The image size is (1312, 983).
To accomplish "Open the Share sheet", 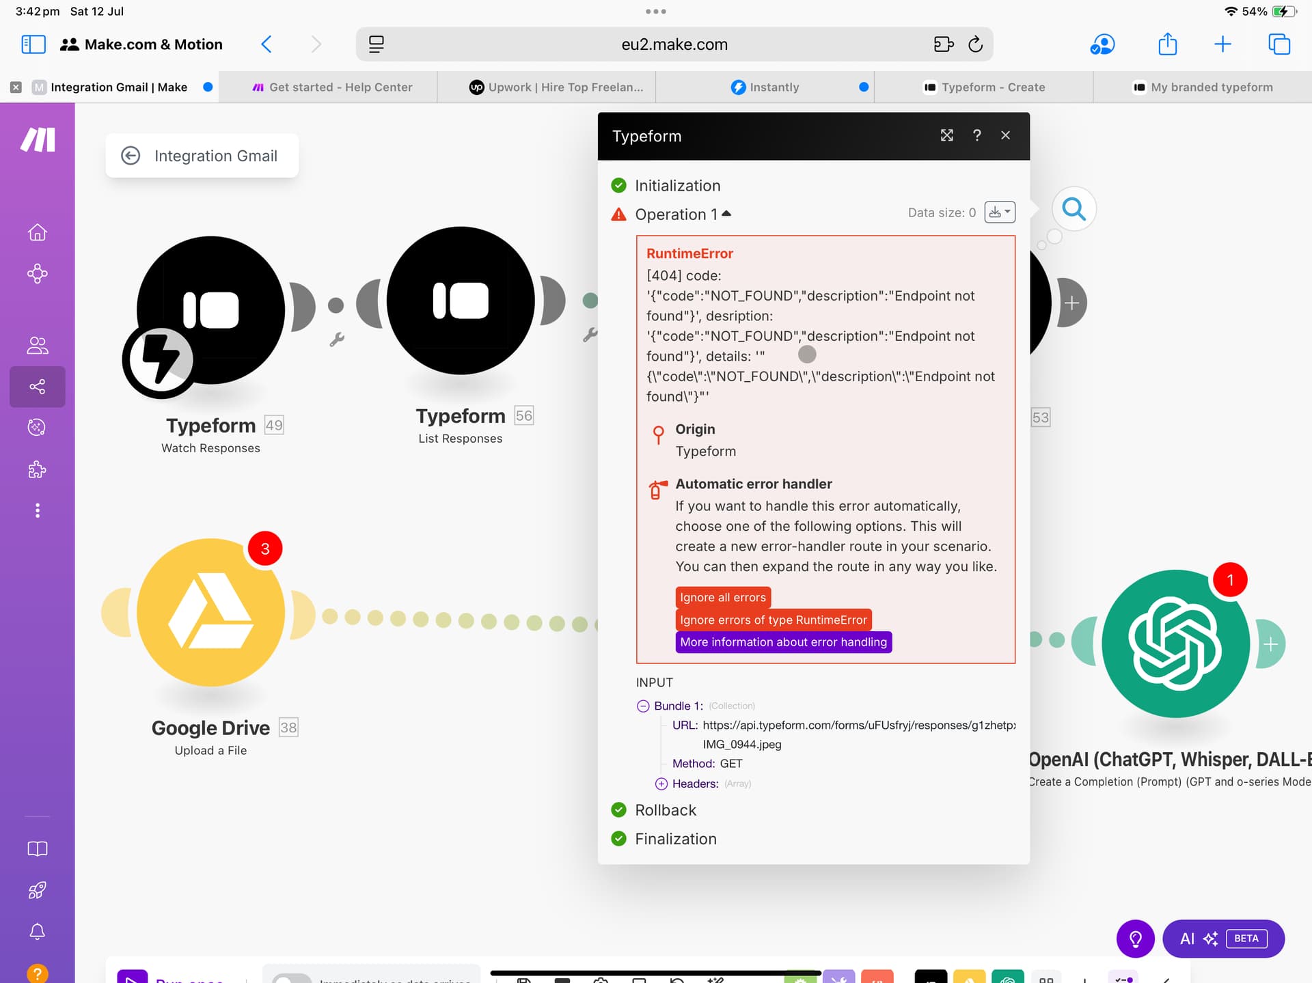I will click(x=1168, y=44).
